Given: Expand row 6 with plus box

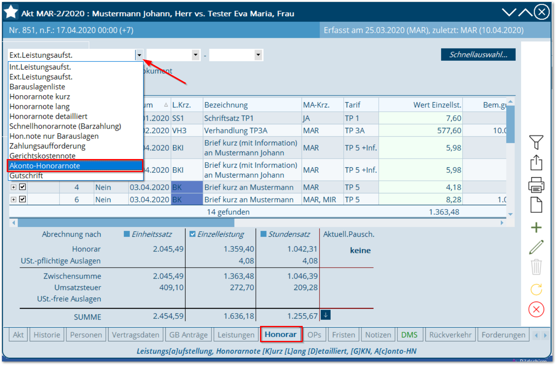Looking at the screenshot, I should click(13, 200).
